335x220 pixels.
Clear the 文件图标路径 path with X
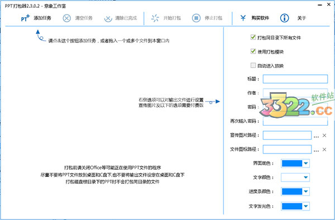[x=324, y=150]
